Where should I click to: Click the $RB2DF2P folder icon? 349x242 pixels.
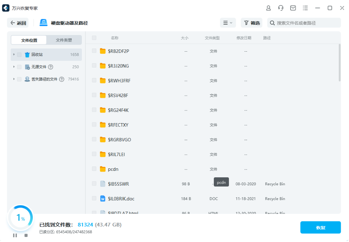(x=103, y=51)
